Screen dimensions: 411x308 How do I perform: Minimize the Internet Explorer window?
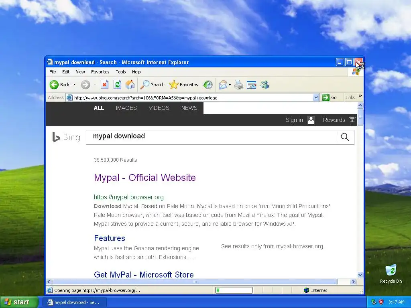point(340,62)
